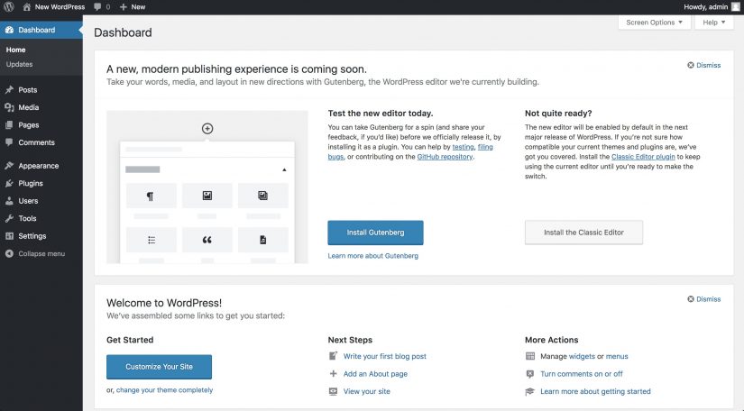744x411 pixels.
Task: Click the Tools wrench icon
Action: point(9,218)
